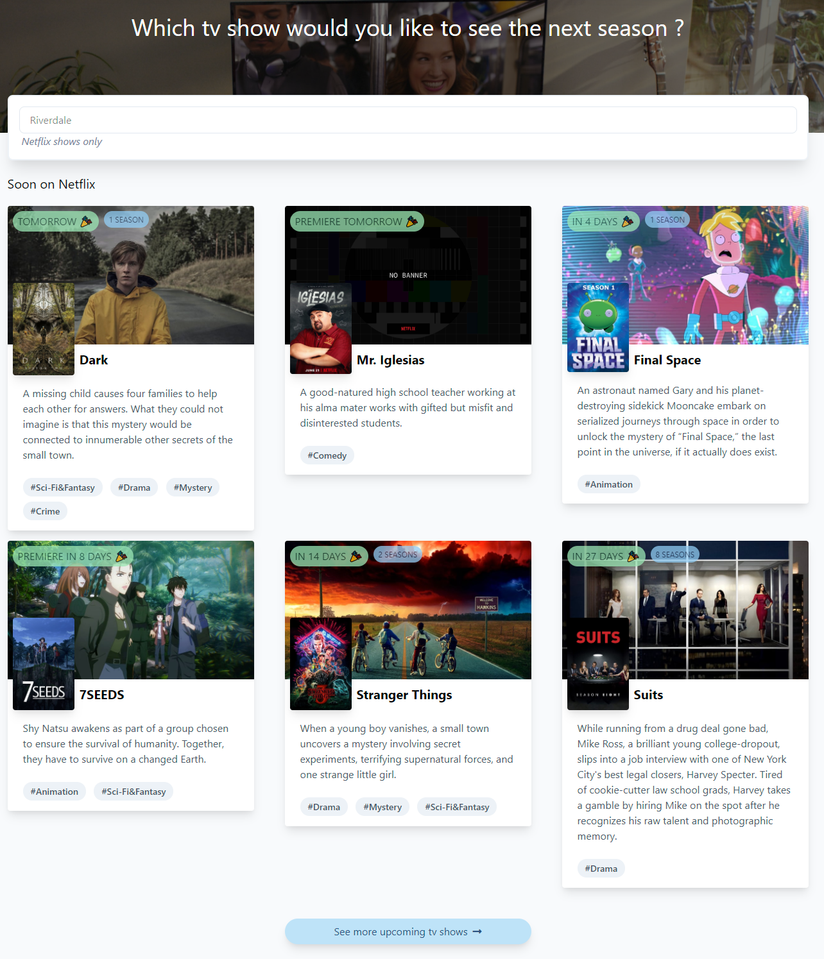Screen dimensions: 824x959
Task: Click 'Soon on Netflix' heading
Action: 51,184
